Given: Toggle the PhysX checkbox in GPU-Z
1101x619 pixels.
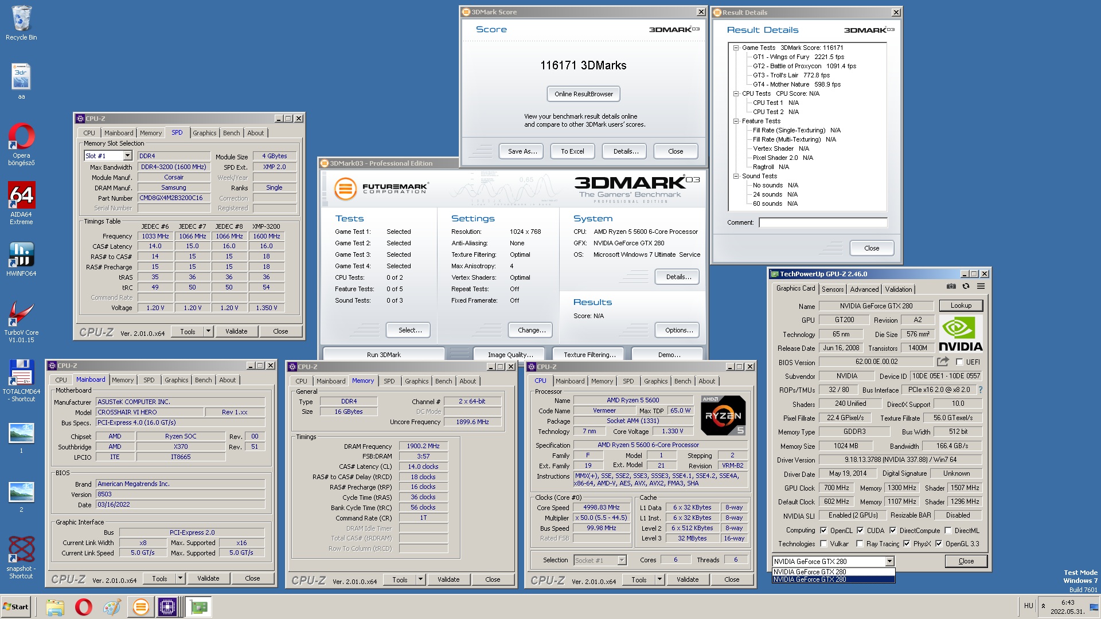Looking at the screenshot, I should (x=907, y=543).
